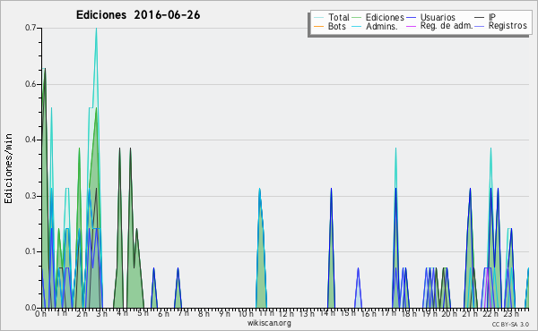
Task: Select the 'Ediciones' legend entry
Action: coord(378,17)
